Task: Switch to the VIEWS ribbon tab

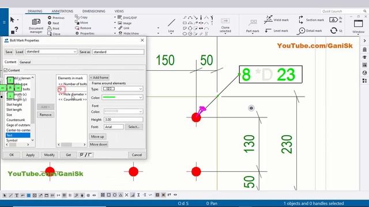Action: (119, 11)
